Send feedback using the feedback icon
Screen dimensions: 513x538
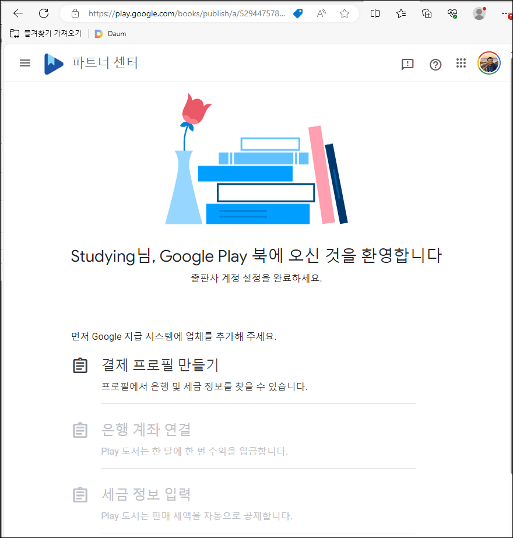coord(407,64)
